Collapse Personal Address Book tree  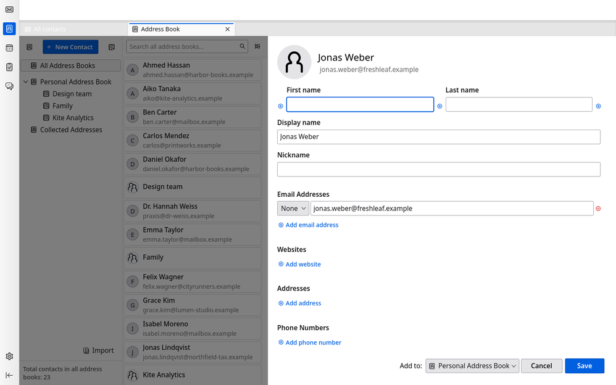click(25, 81)
